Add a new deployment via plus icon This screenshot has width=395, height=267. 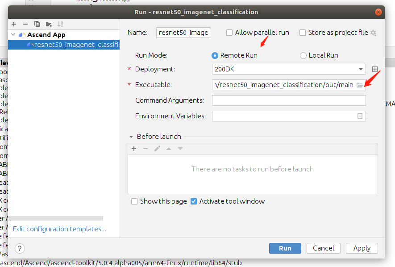tap(375, 69)
